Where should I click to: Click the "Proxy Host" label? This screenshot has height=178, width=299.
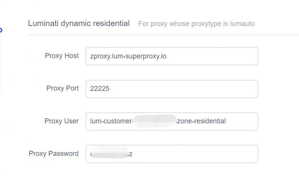click(x=62, y=56)
